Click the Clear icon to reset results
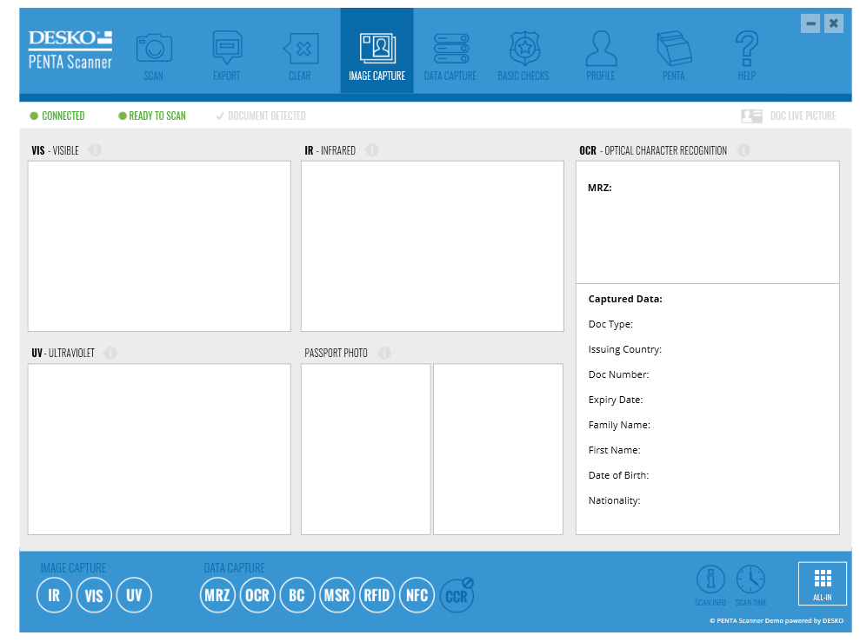Image resolution: width=860 pixels, height=642 pixels. [300, 50]
